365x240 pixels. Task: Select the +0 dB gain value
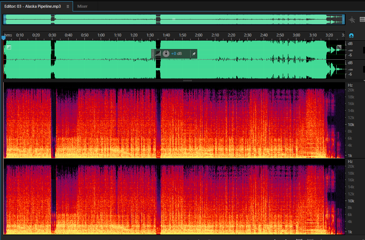[177, 53]
